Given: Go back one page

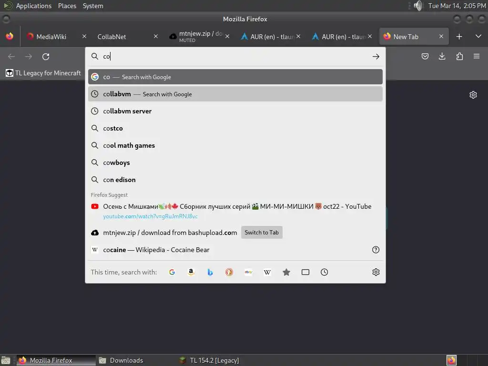Looking at the screenshot, I should click(11, 56).
